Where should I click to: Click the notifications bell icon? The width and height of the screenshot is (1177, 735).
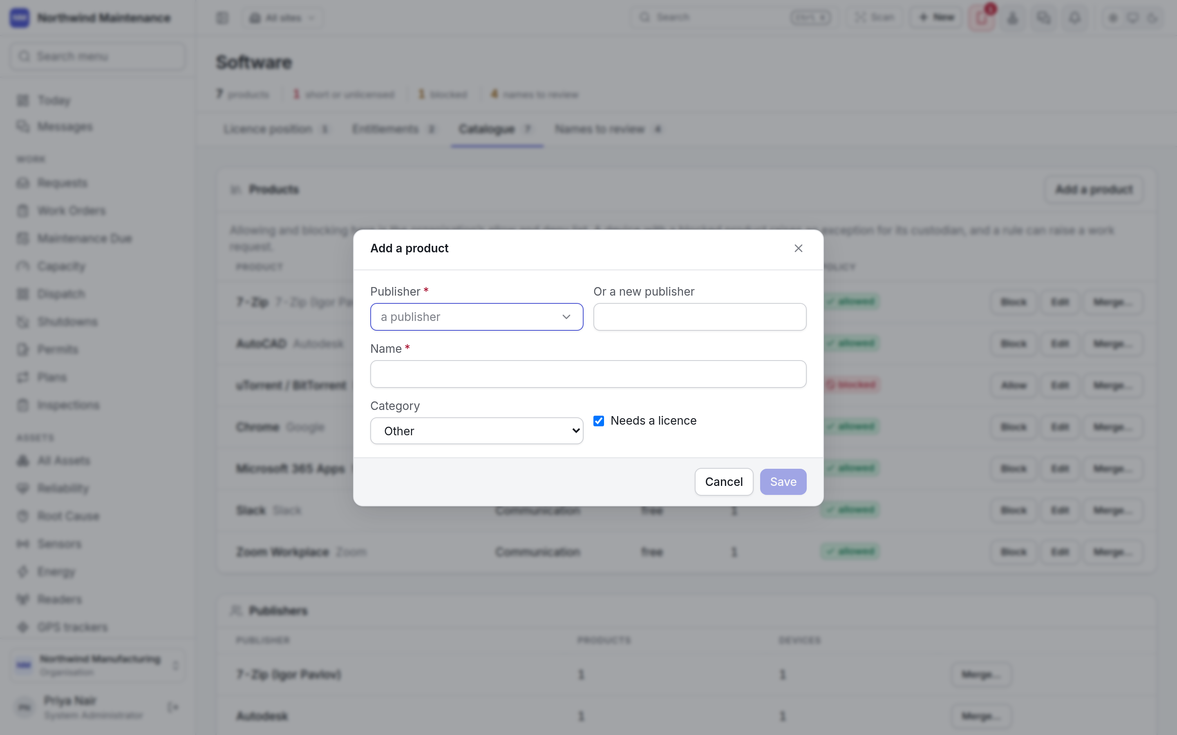[x=1075, y=18]
